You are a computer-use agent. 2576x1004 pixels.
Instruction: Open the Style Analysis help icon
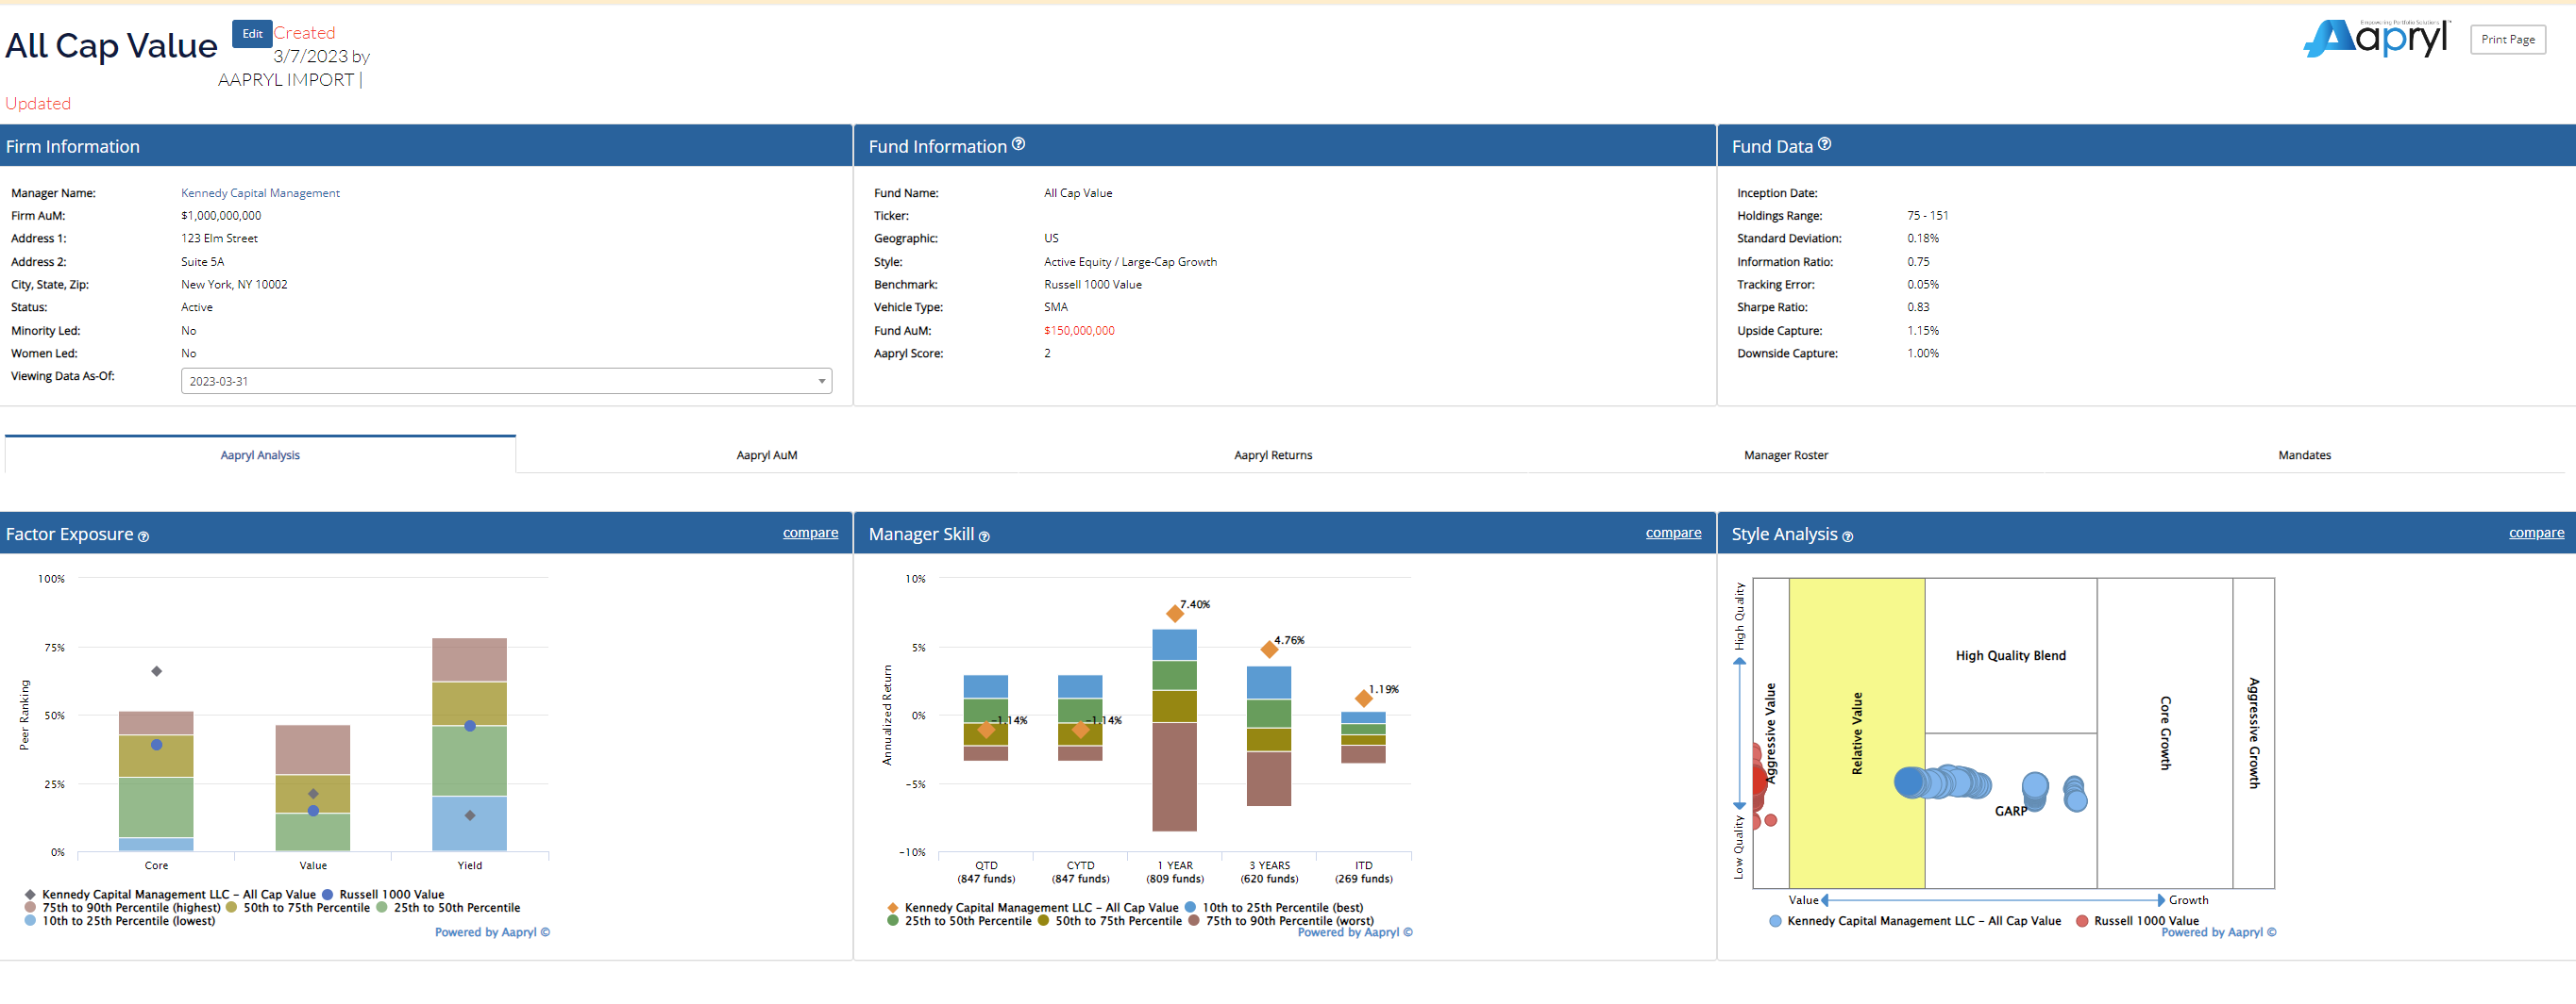pos(1847,536)
